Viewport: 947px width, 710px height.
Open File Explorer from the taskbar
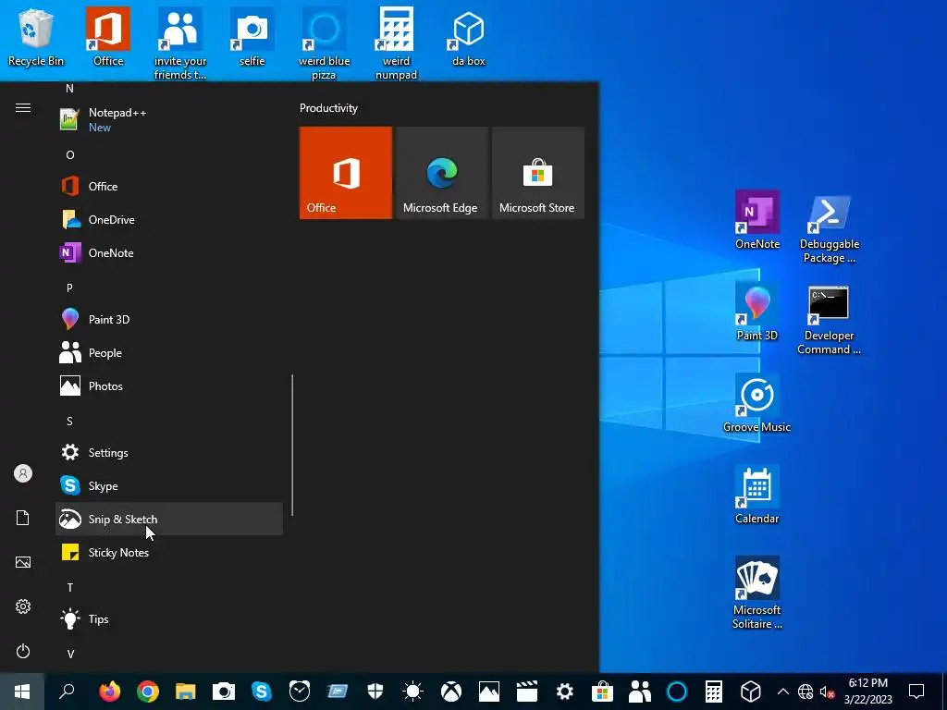[x=185, y=692]
